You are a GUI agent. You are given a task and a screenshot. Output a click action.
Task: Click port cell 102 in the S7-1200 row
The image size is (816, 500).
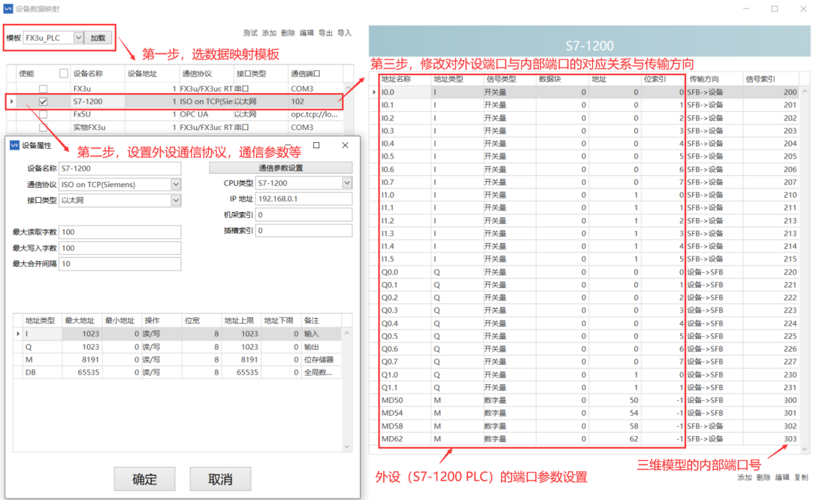tap(314, 101)
